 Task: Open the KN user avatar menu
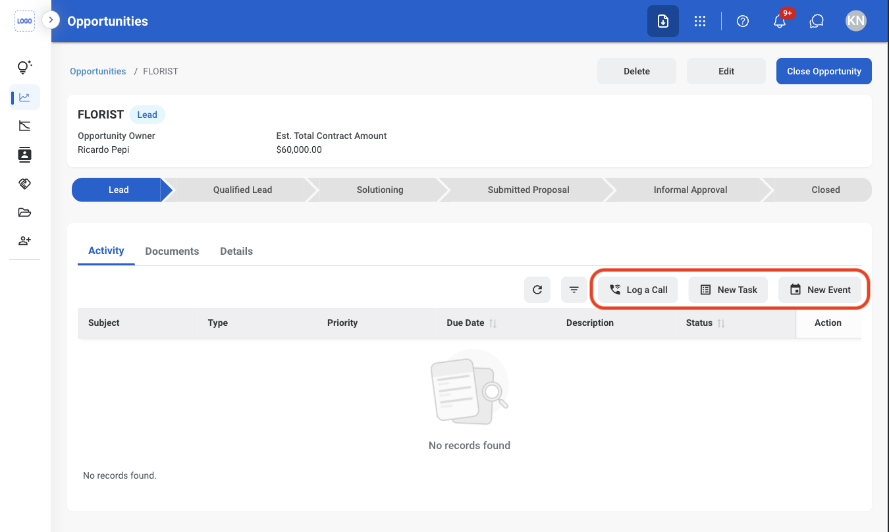coord(856,21)
